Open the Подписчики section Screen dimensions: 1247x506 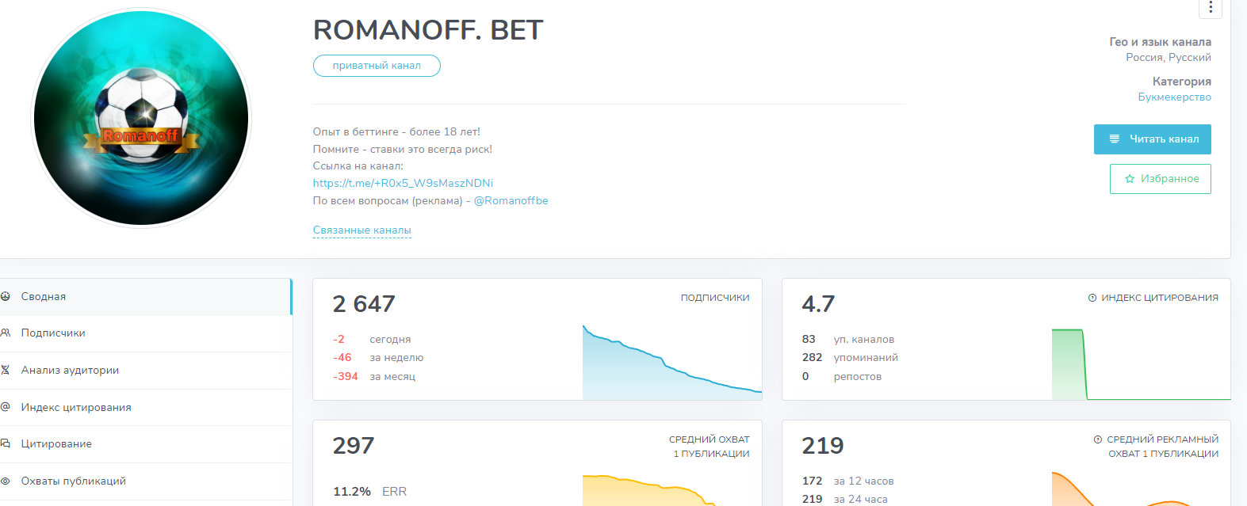point(53,333)
